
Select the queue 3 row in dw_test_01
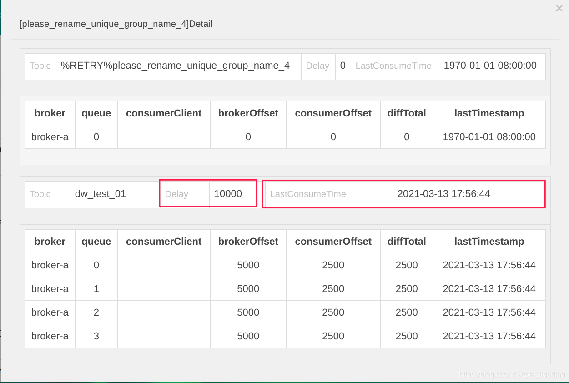[x=285, y=336]
